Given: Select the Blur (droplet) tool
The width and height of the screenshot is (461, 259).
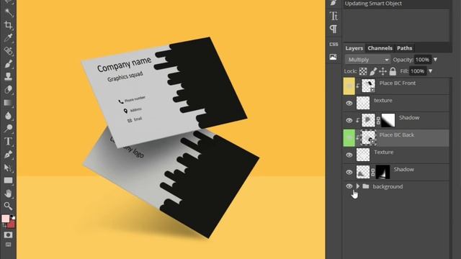Looking at the screenshot, I should tap(8, 115).
